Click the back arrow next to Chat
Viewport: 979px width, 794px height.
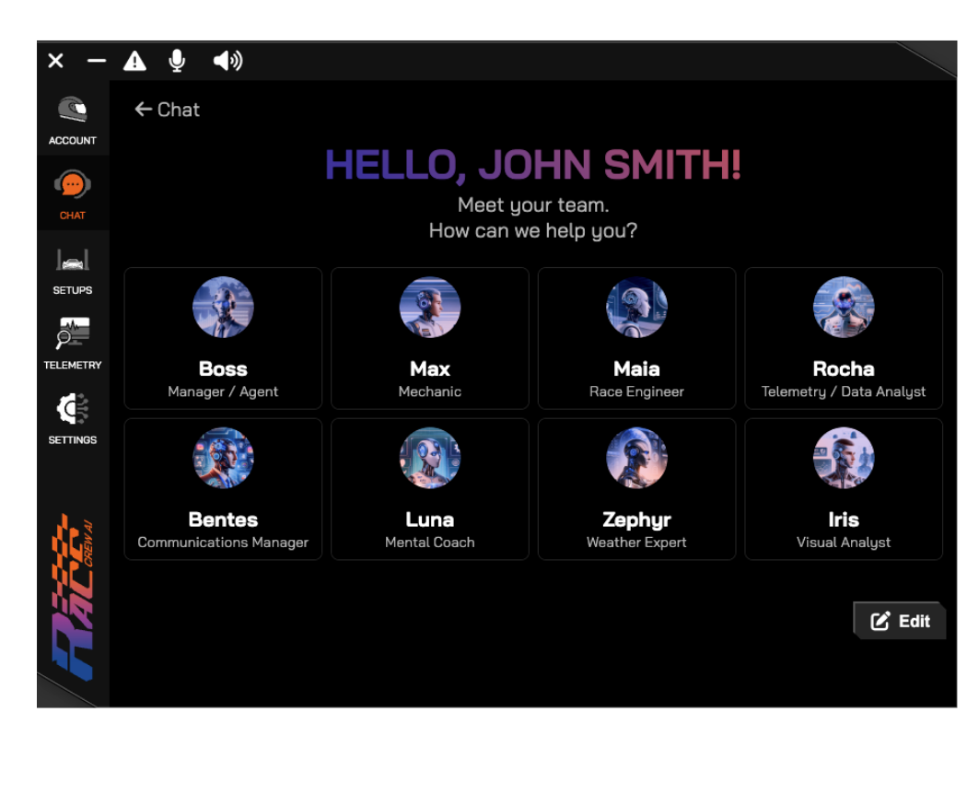click(x=143, y=110)
